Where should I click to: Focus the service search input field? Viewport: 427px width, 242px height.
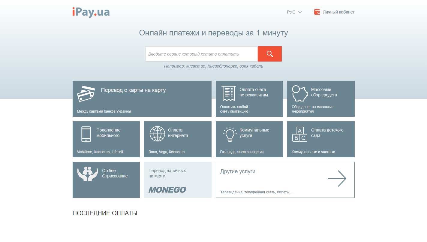202,54
